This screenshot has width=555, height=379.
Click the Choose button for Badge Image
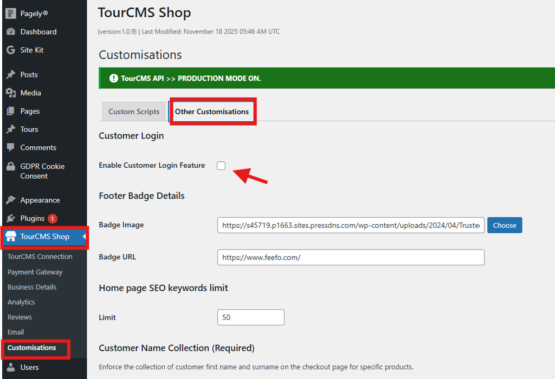(505, 225)
